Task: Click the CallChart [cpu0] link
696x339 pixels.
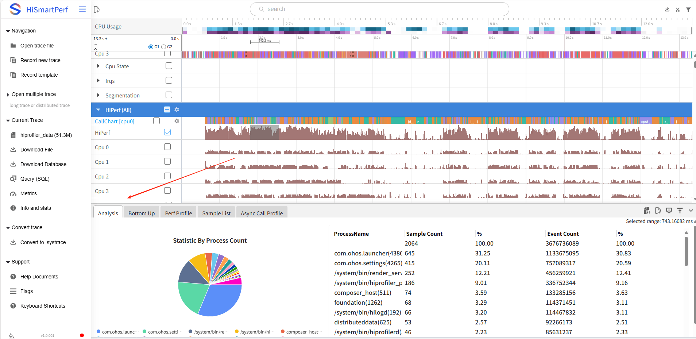Action: tap(115, 122)
